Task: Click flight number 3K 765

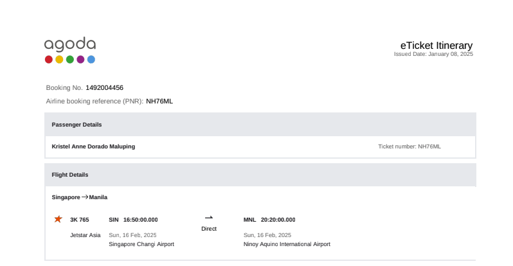Action: [79, 220]
